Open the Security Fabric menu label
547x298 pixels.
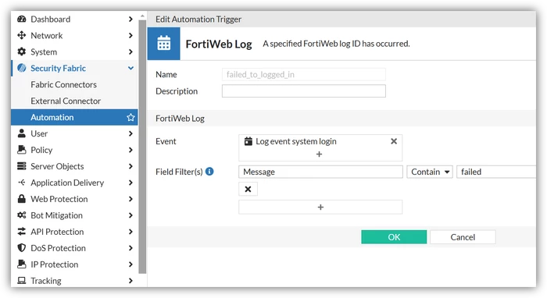(59, 68)
